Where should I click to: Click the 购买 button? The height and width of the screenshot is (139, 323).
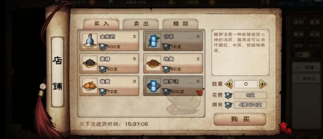240,119
